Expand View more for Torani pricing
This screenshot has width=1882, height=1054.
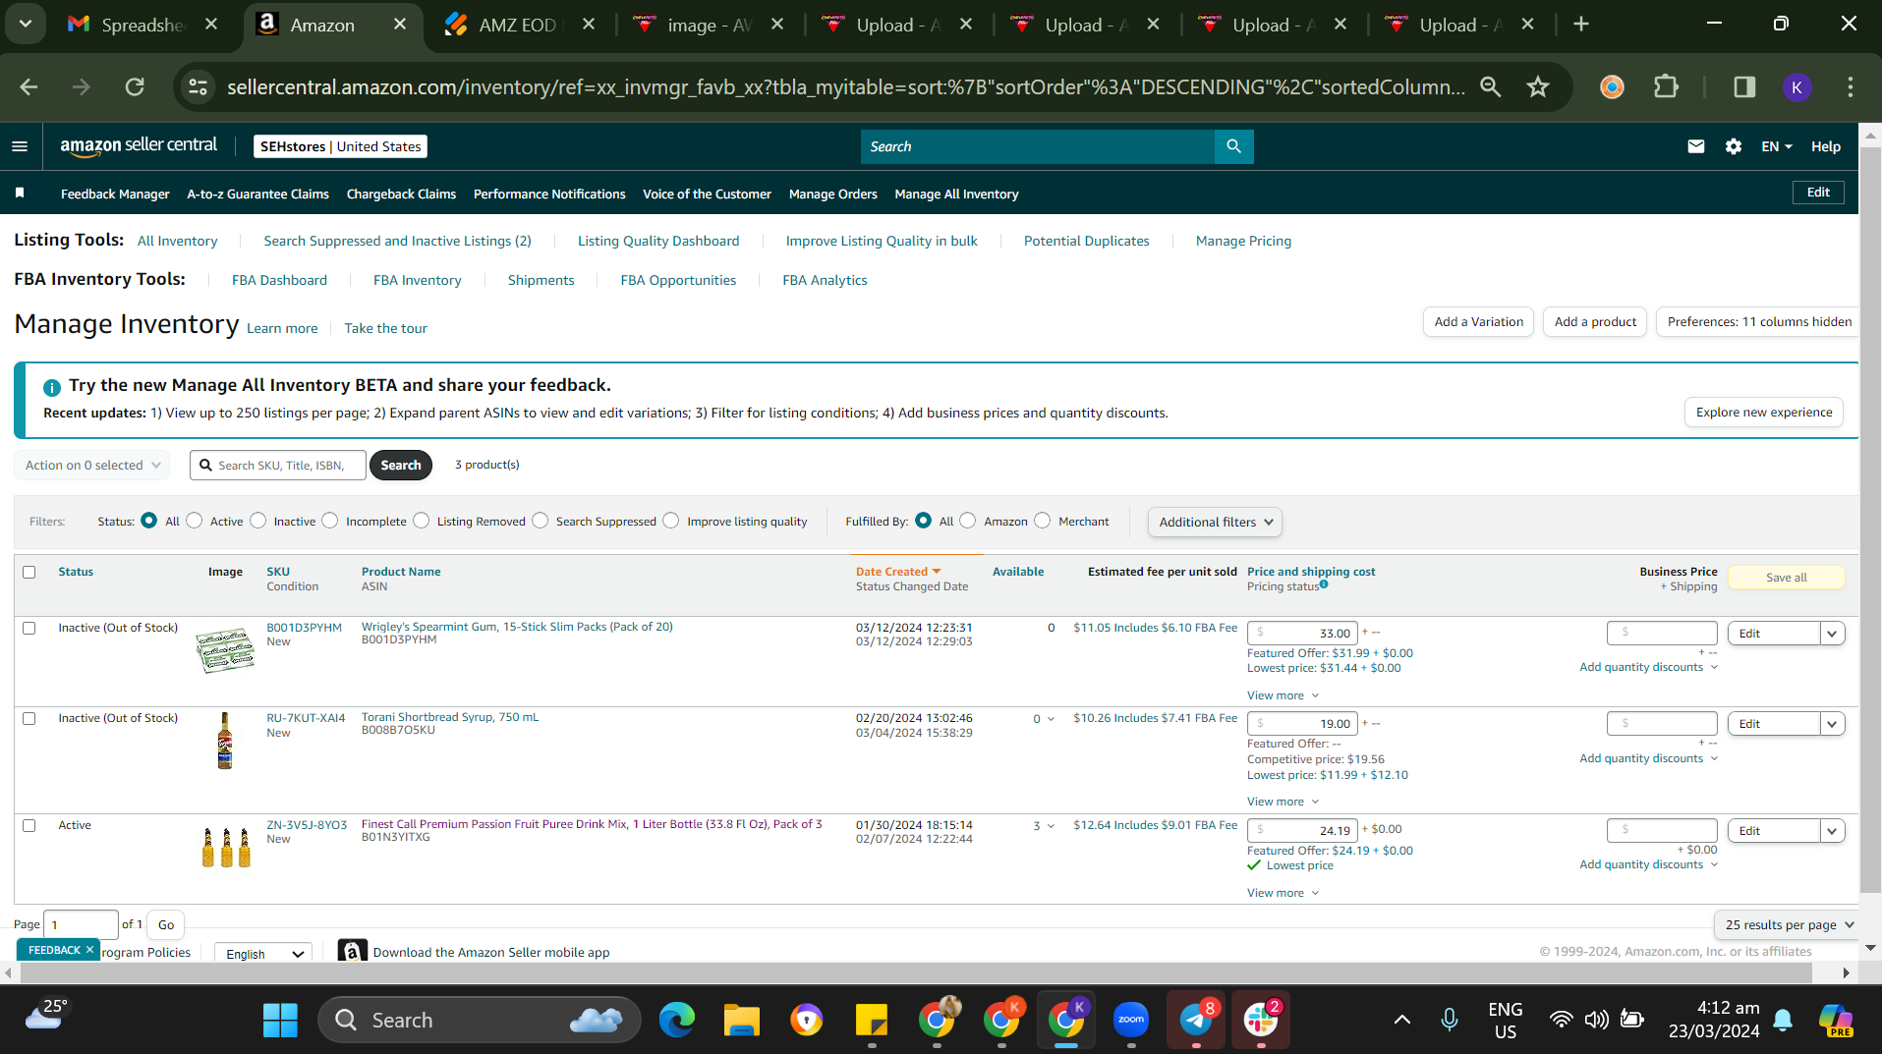point(1283,802)
